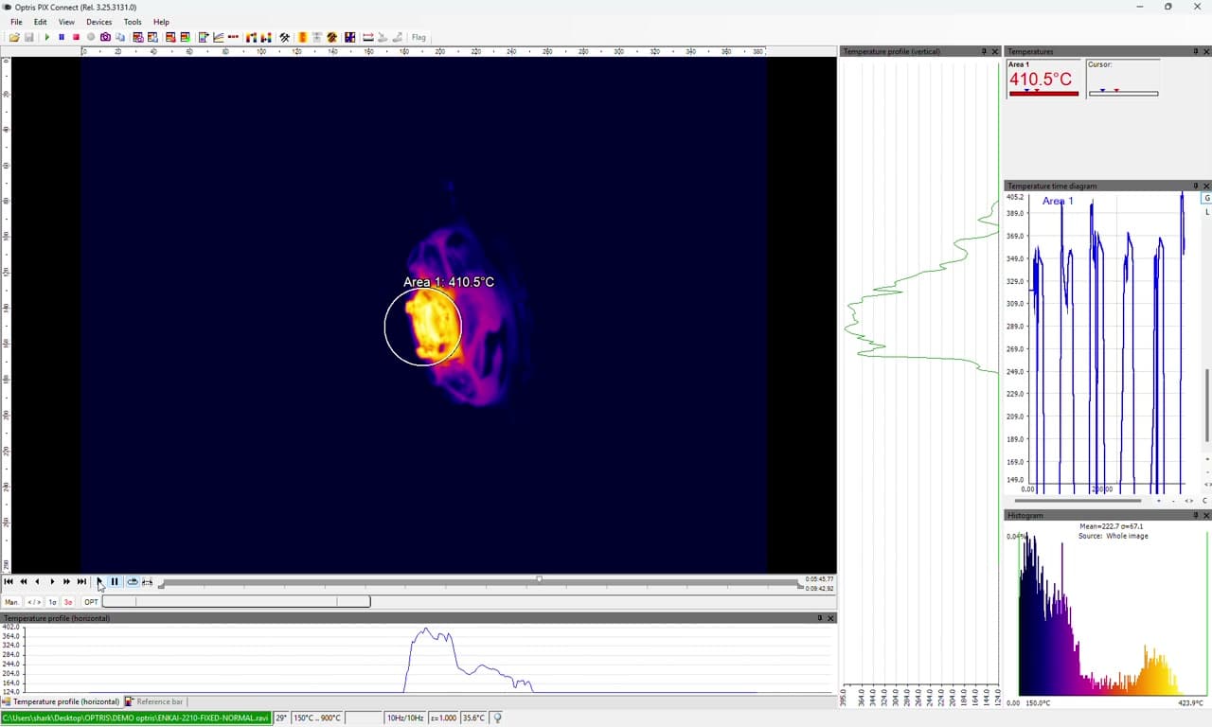Open the View menu
Viewport: 1212px width, 727px height.
[66, 22]
